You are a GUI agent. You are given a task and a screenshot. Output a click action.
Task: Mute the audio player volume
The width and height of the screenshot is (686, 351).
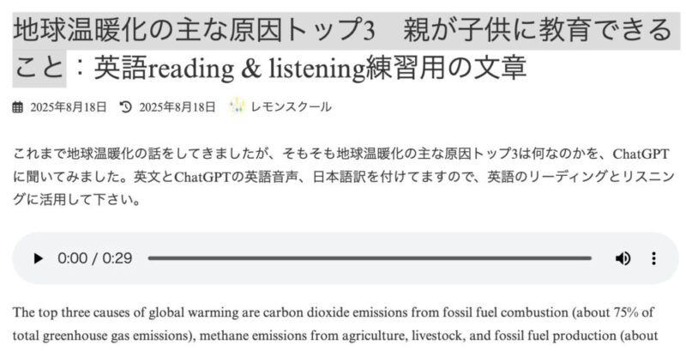(623, 258)
